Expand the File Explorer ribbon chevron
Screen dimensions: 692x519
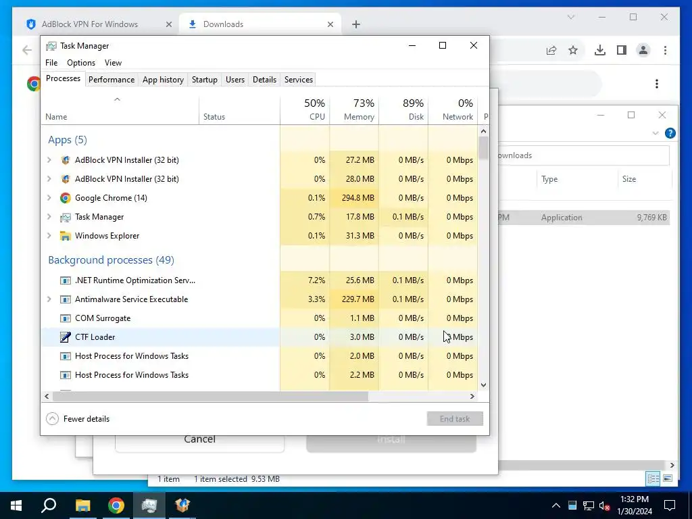click(x=656, y=133)
